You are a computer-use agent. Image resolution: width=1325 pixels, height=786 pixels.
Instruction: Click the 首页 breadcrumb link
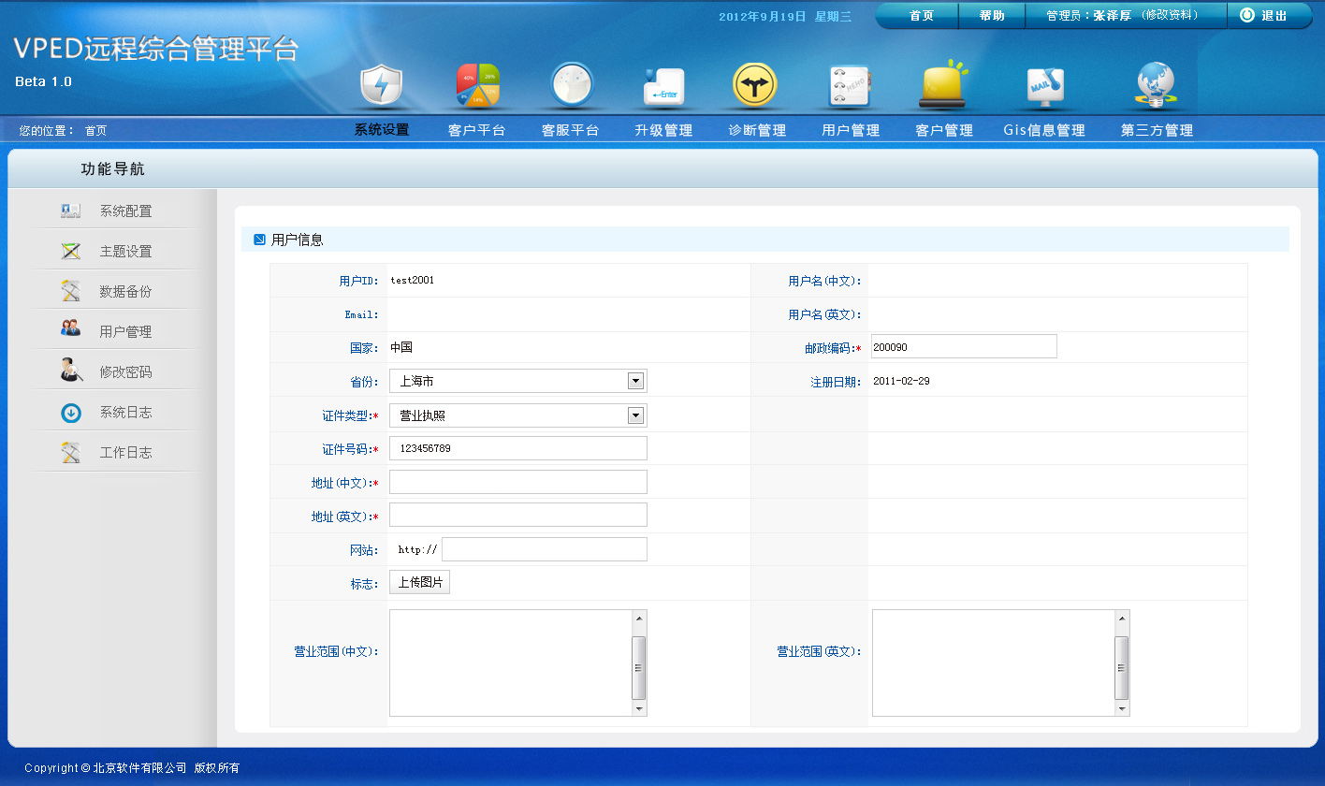point(95,131)
